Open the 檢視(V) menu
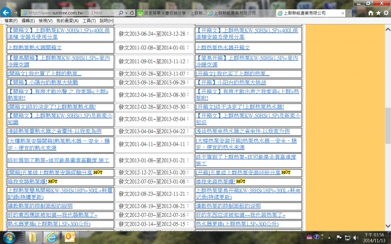391x244 pixels. pos(46,21)
